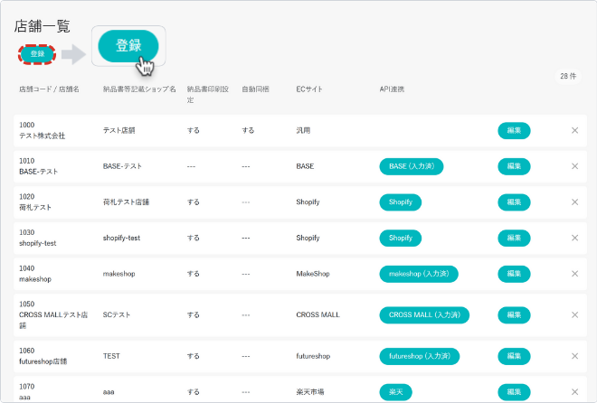
Task: Click the 楽天 API button for aaa
Action: (396, 392)
